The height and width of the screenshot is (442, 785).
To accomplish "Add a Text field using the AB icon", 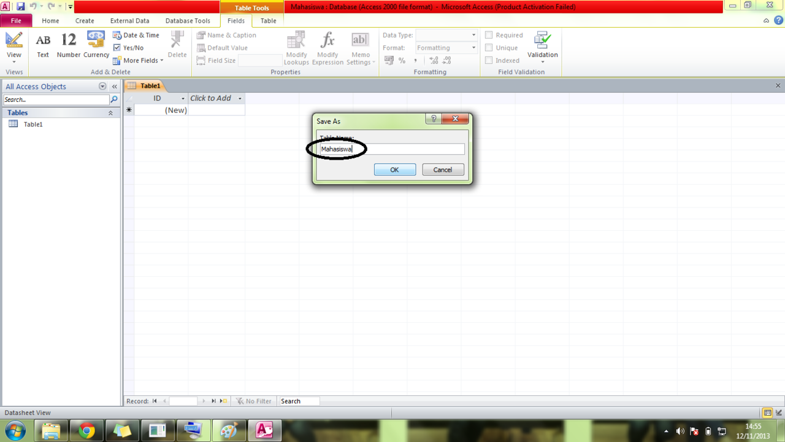I will pos(43,45).
